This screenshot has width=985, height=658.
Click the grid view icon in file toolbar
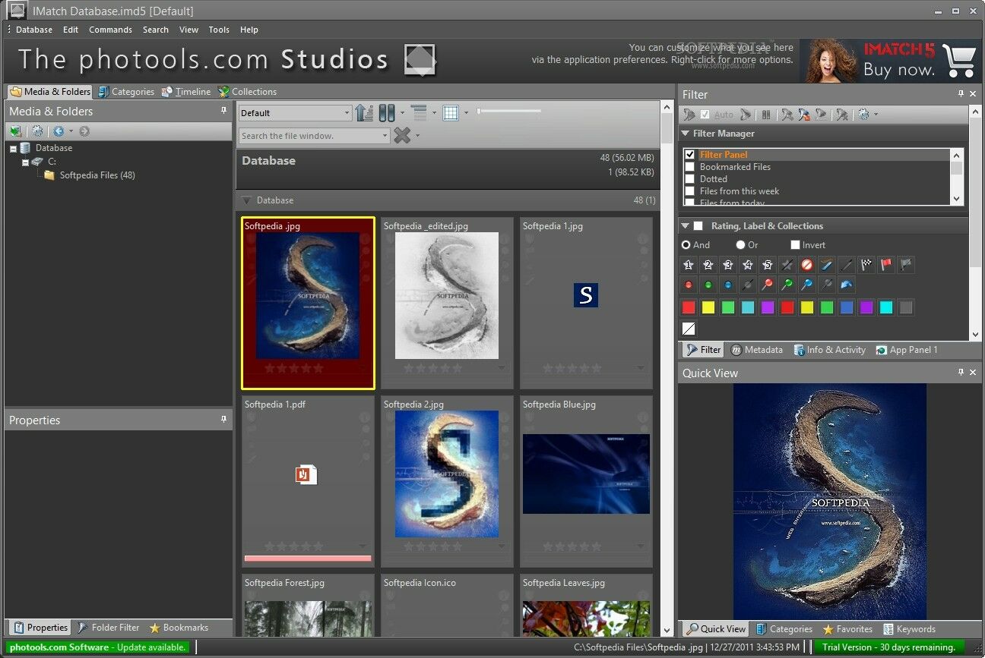tap(451, 113)
